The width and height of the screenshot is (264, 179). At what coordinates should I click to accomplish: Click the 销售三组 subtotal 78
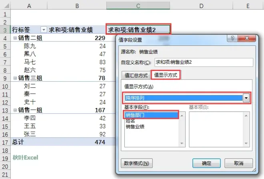[102, 78]
